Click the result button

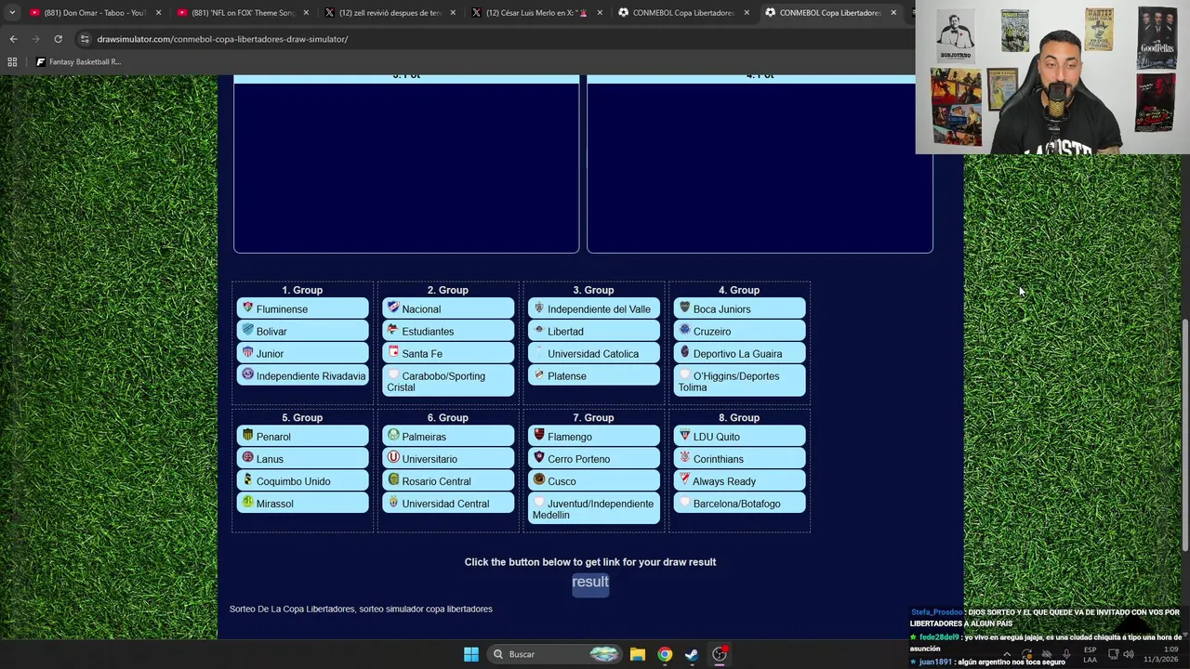590,583
